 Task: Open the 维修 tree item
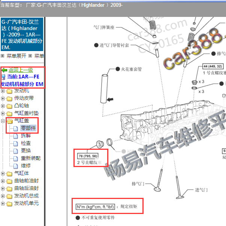26,166
